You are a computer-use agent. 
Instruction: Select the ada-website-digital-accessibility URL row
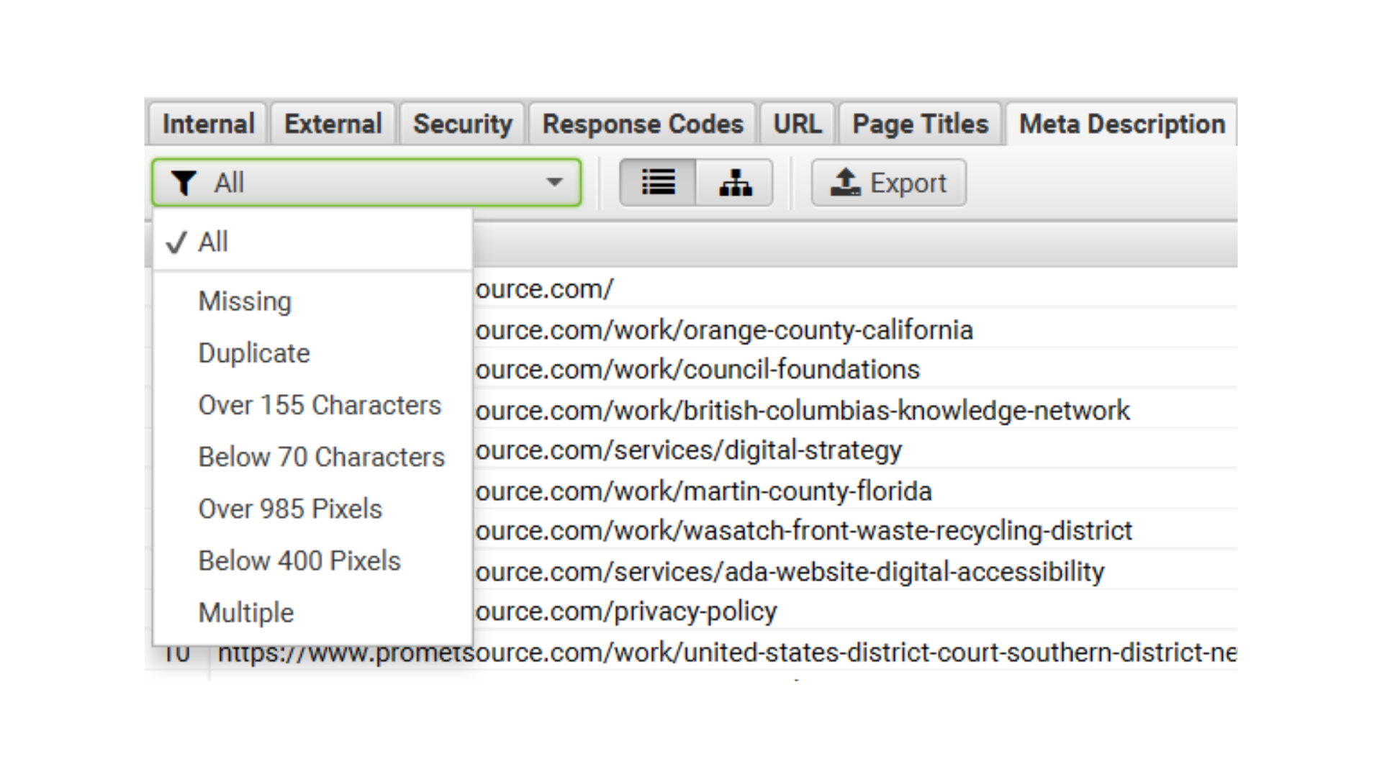click(x=855, y=571)
